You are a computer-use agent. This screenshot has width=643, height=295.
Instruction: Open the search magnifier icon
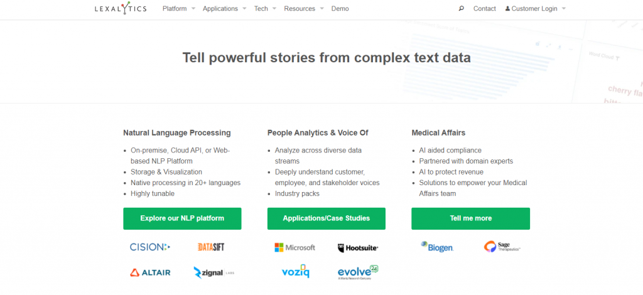tap(462, 9)
